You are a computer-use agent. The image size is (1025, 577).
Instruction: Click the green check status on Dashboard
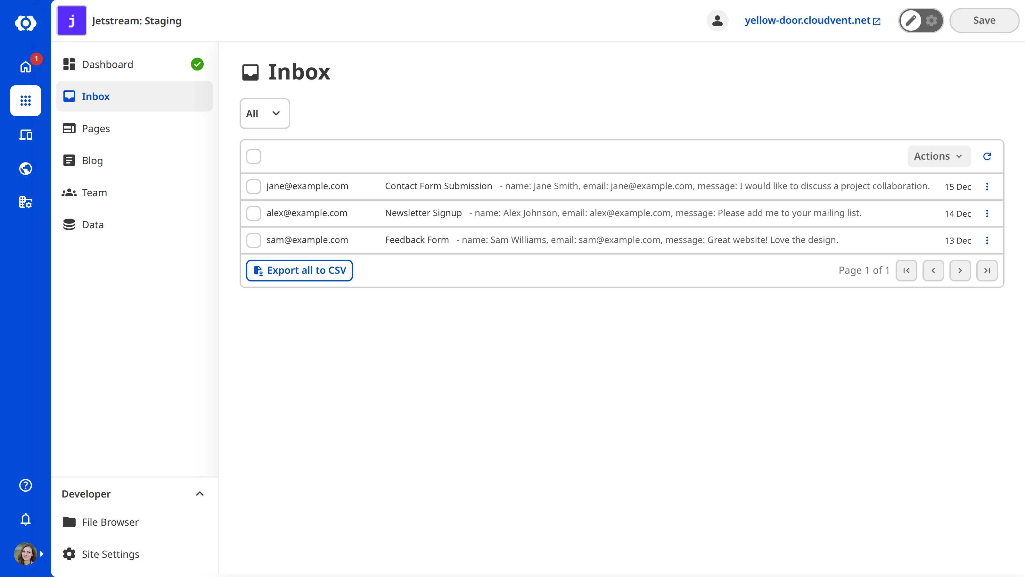pos(197,64)
